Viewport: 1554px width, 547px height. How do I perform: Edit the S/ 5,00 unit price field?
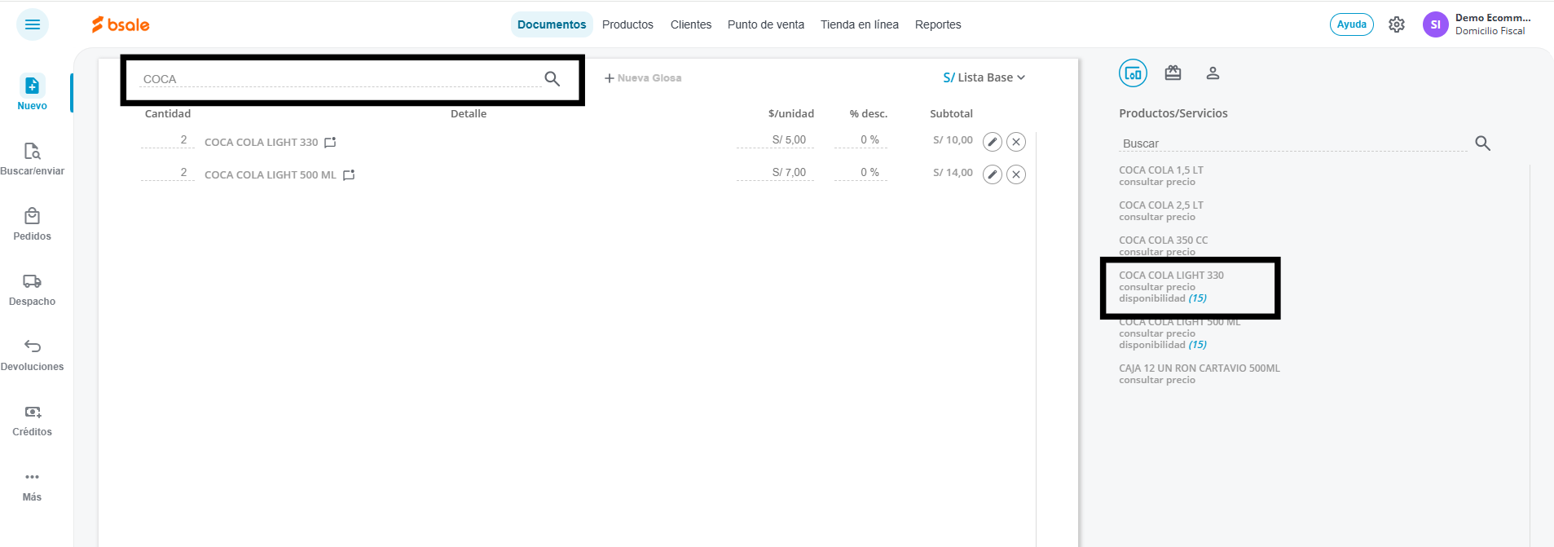click(775, 140)
